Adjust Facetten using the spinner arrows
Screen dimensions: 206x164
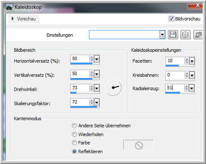point(187,61)
